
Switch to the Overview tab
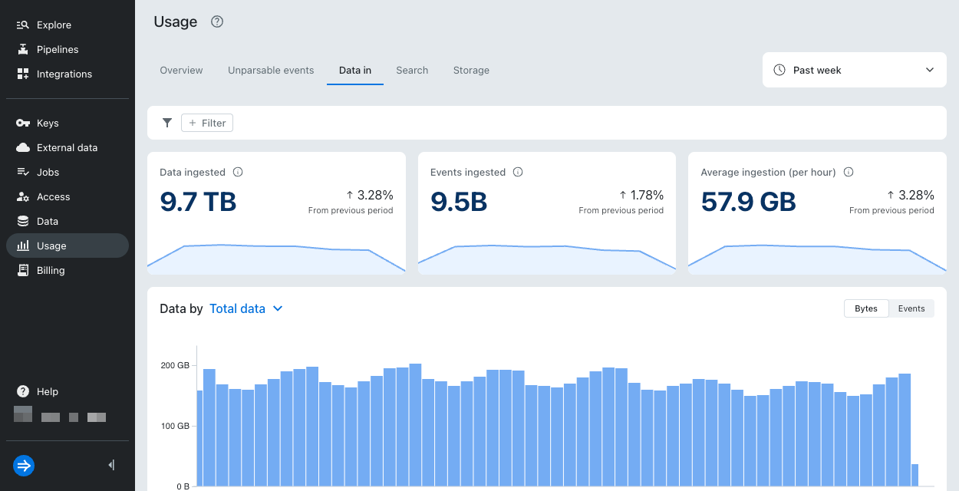tap(181, 70)
